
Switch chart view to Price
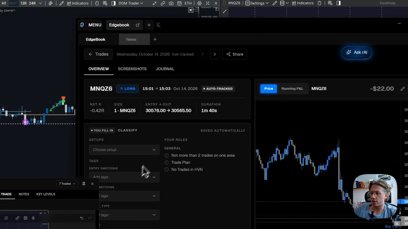coord(269,89)
